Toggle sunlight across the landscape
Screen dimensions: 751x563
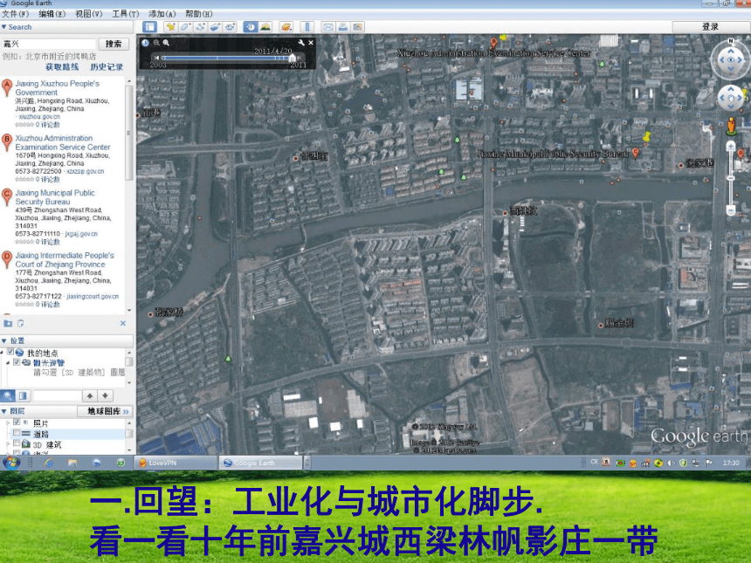point(265,27)
